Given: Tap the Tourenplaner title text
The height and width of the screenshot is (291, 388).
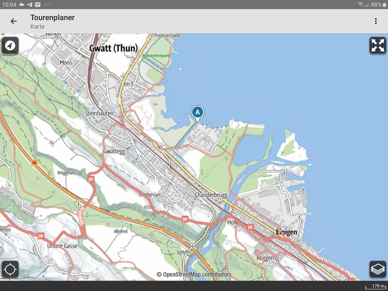Looking at the screenshot, I should [53, 18].
